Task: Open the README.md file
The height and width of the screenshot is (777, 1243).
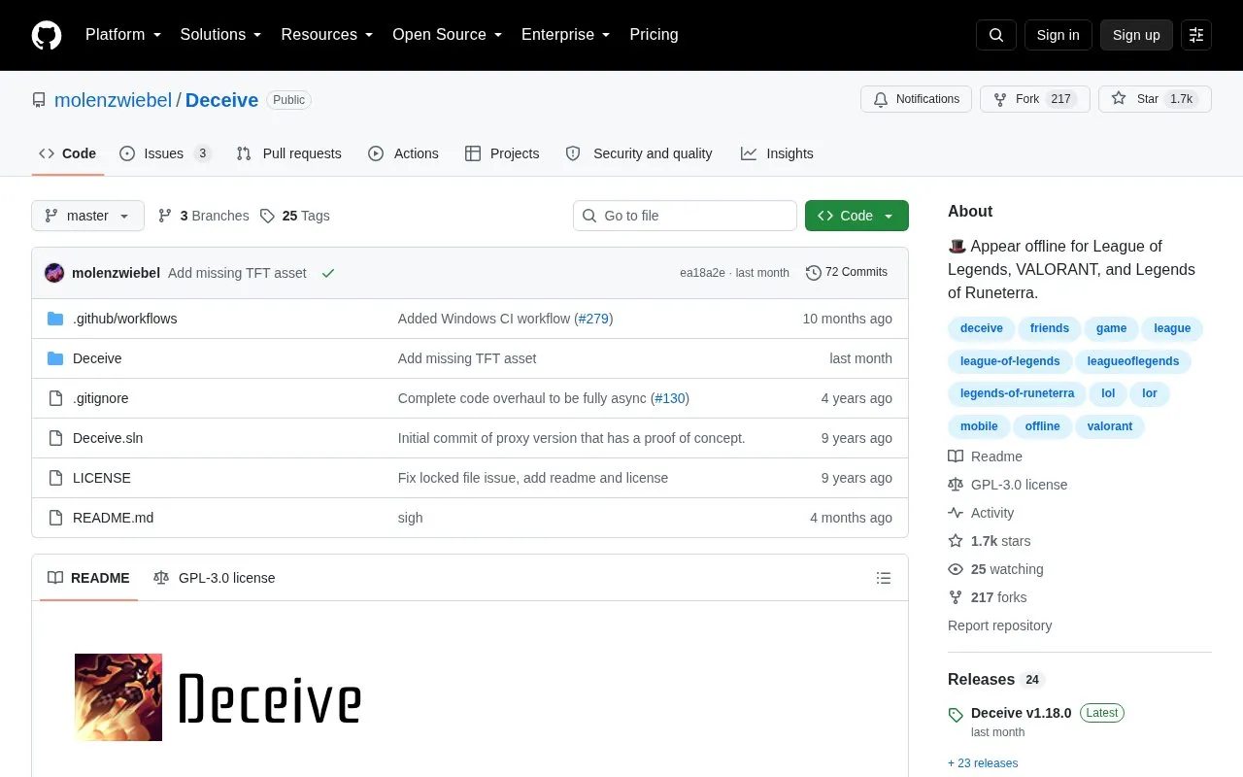Action: click(113, 518)
